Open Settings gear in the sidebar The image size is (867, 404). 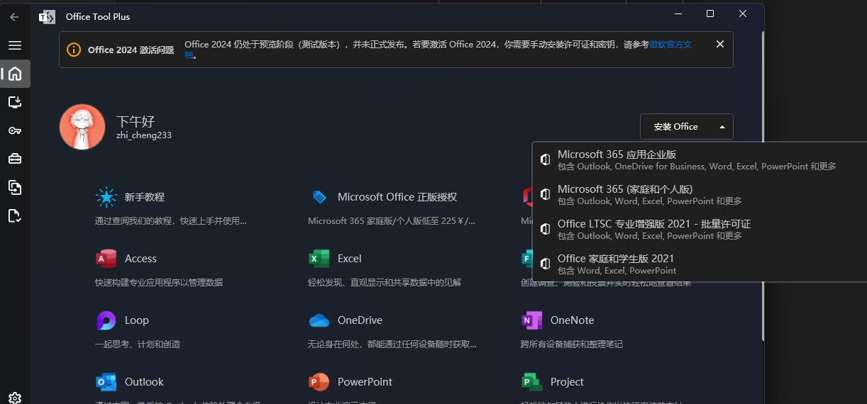coord(15,398)
